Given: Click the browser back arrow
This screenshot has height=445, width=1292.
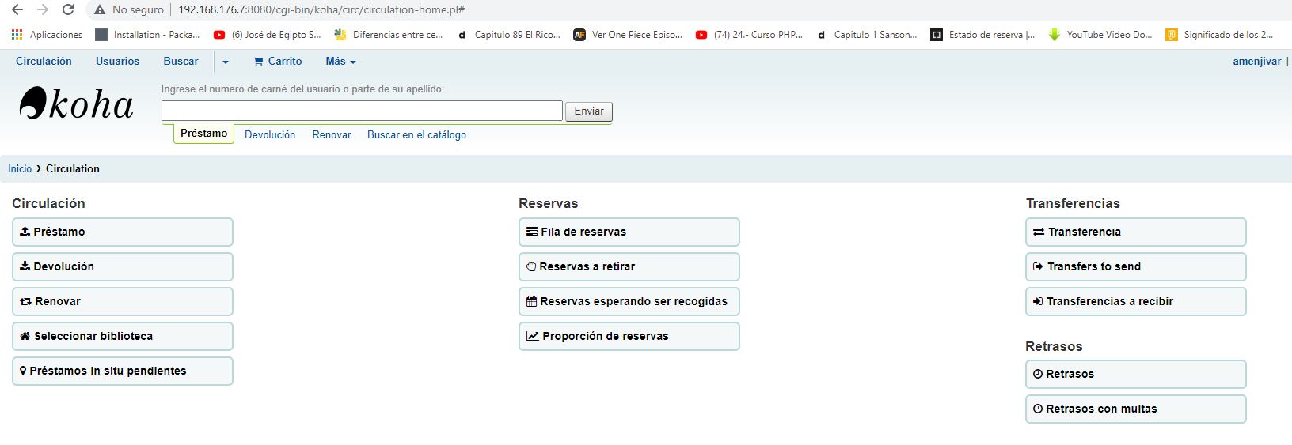Looking at the screenshot, I should (x=17, y=9).
